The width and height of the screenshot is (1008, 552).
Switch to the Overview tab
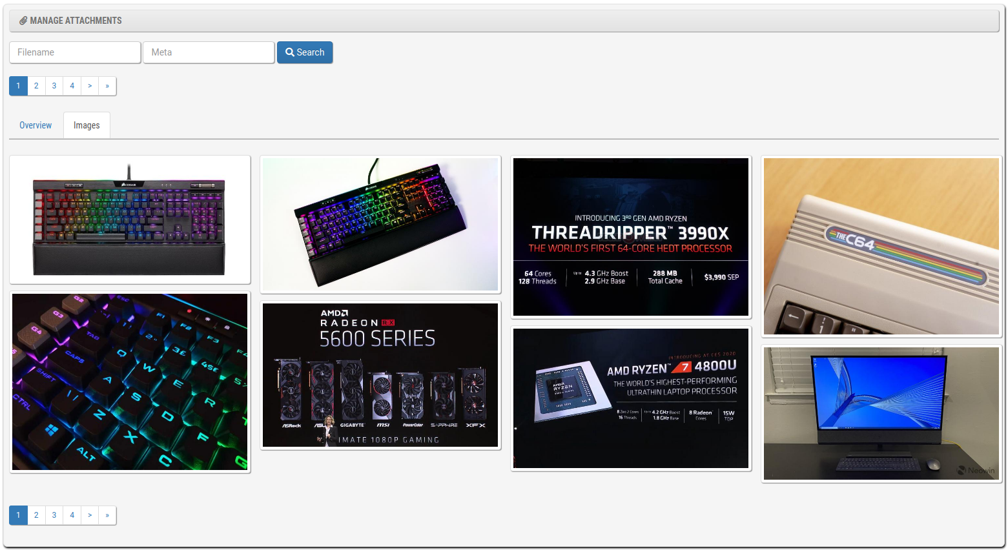point(36,125)
